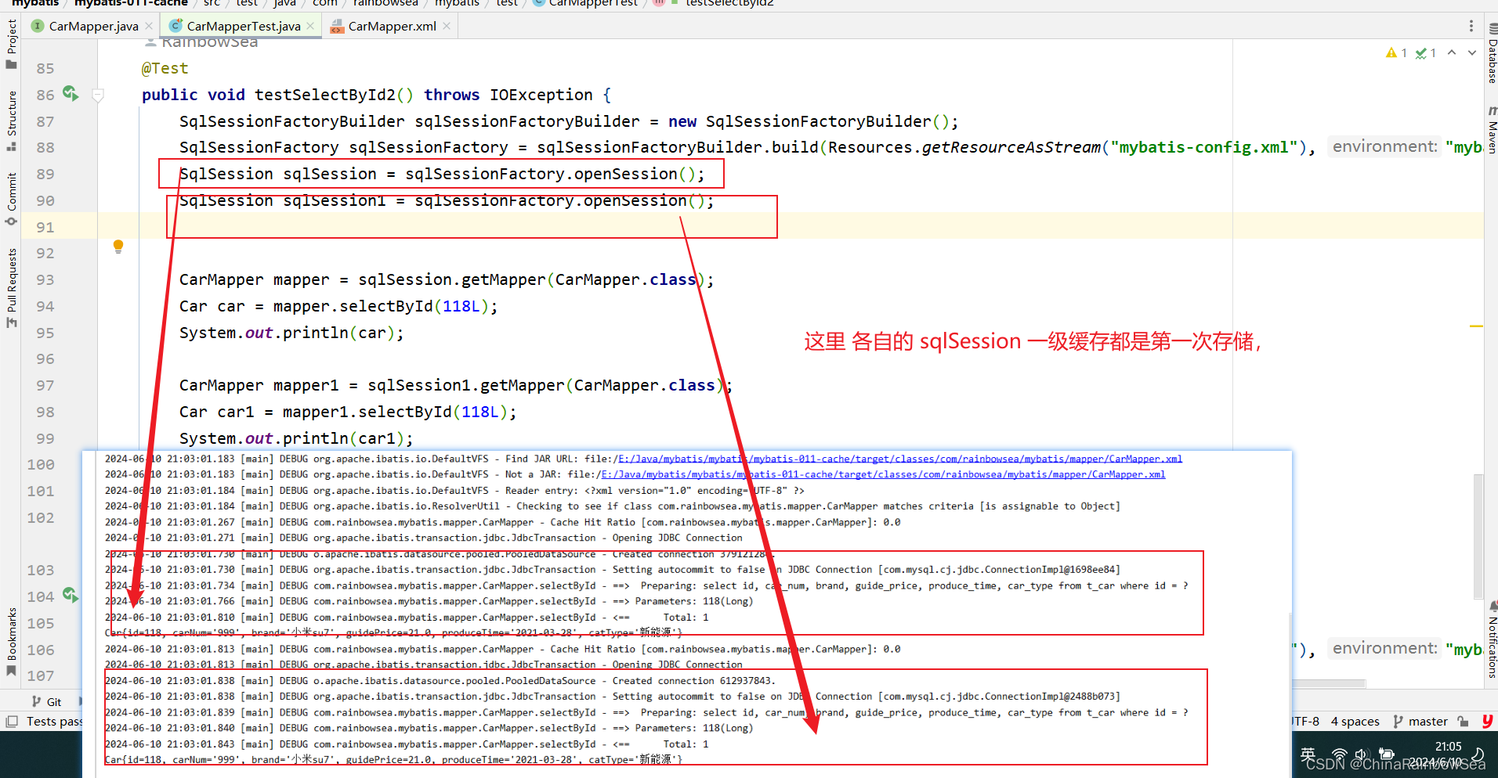
Task: Open the first CarMapper.xml file link in console
Action: 899,459
